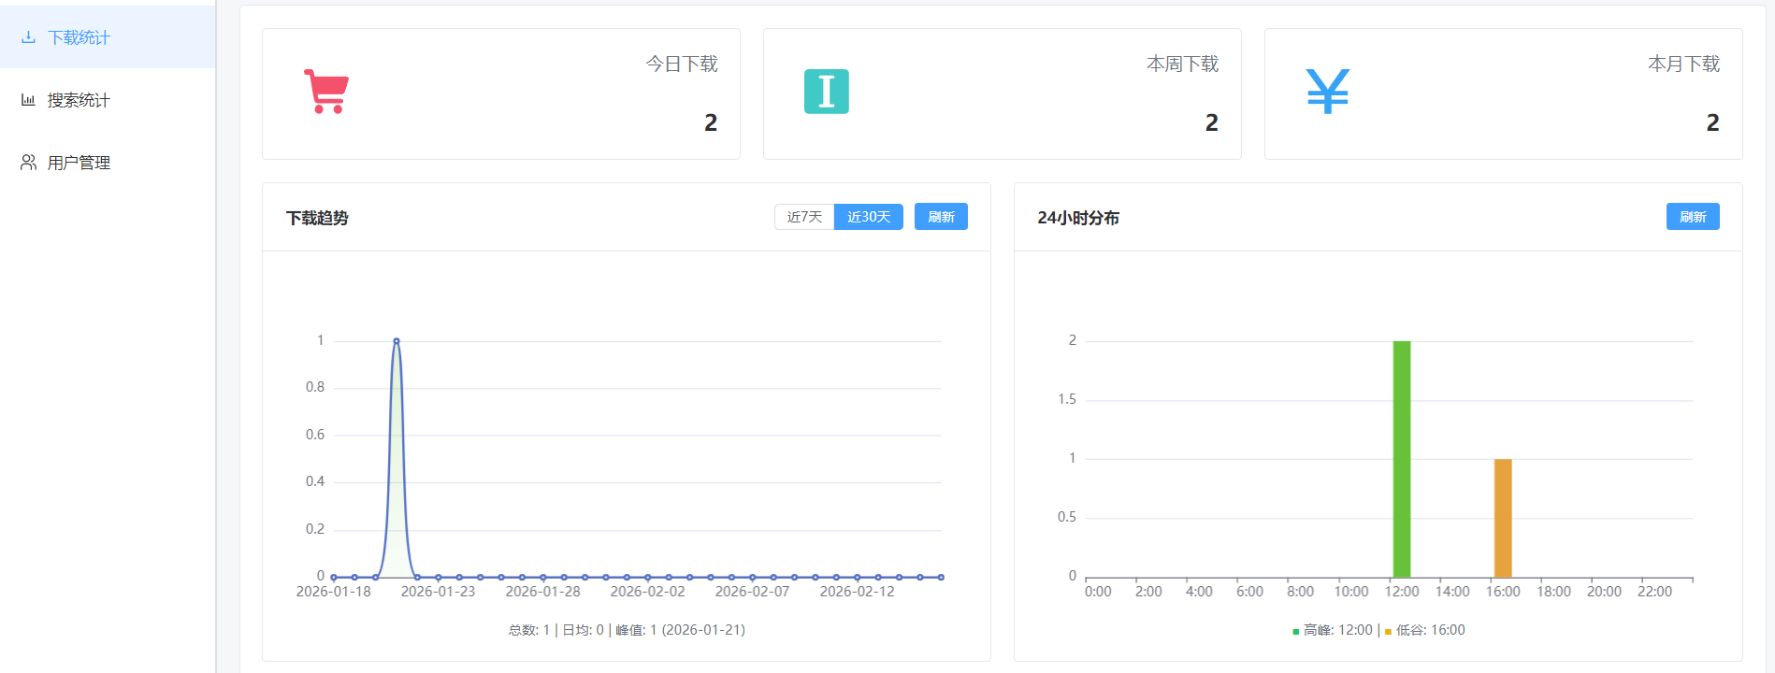Click the peak point on trend line
1775x673 pixels.
(397, 341)
